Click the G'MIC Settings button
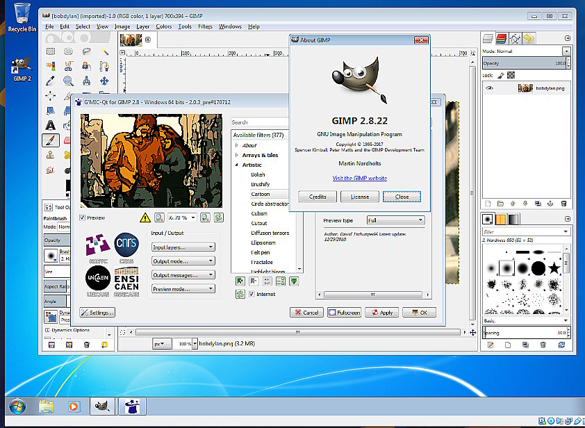Image resolution: width=585 pixels, height=428 pixels. [x=97, y=313]
